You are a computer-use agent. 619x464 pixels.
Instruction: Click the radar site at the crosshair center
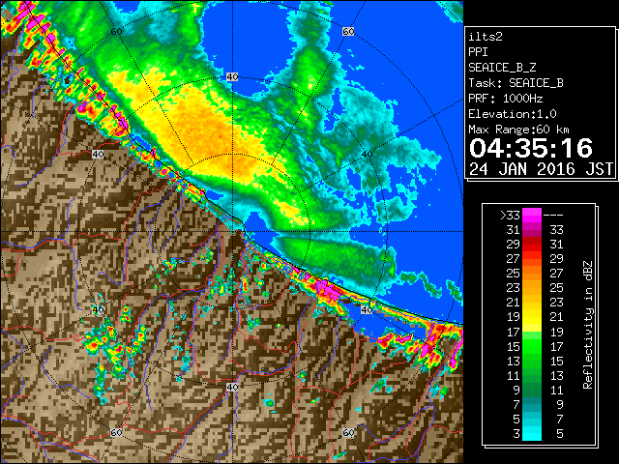232,232
